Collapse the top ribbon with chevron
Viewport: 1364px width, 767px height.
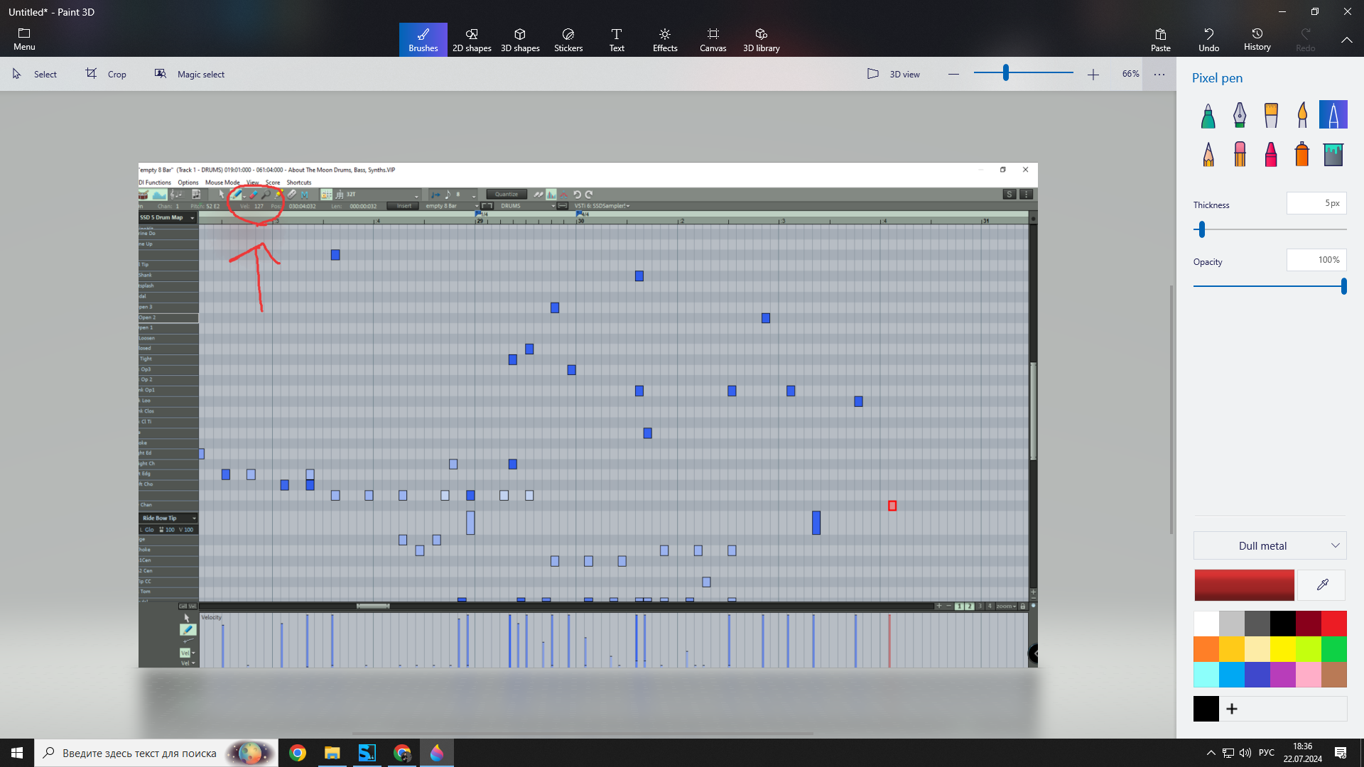point(1346,40)
